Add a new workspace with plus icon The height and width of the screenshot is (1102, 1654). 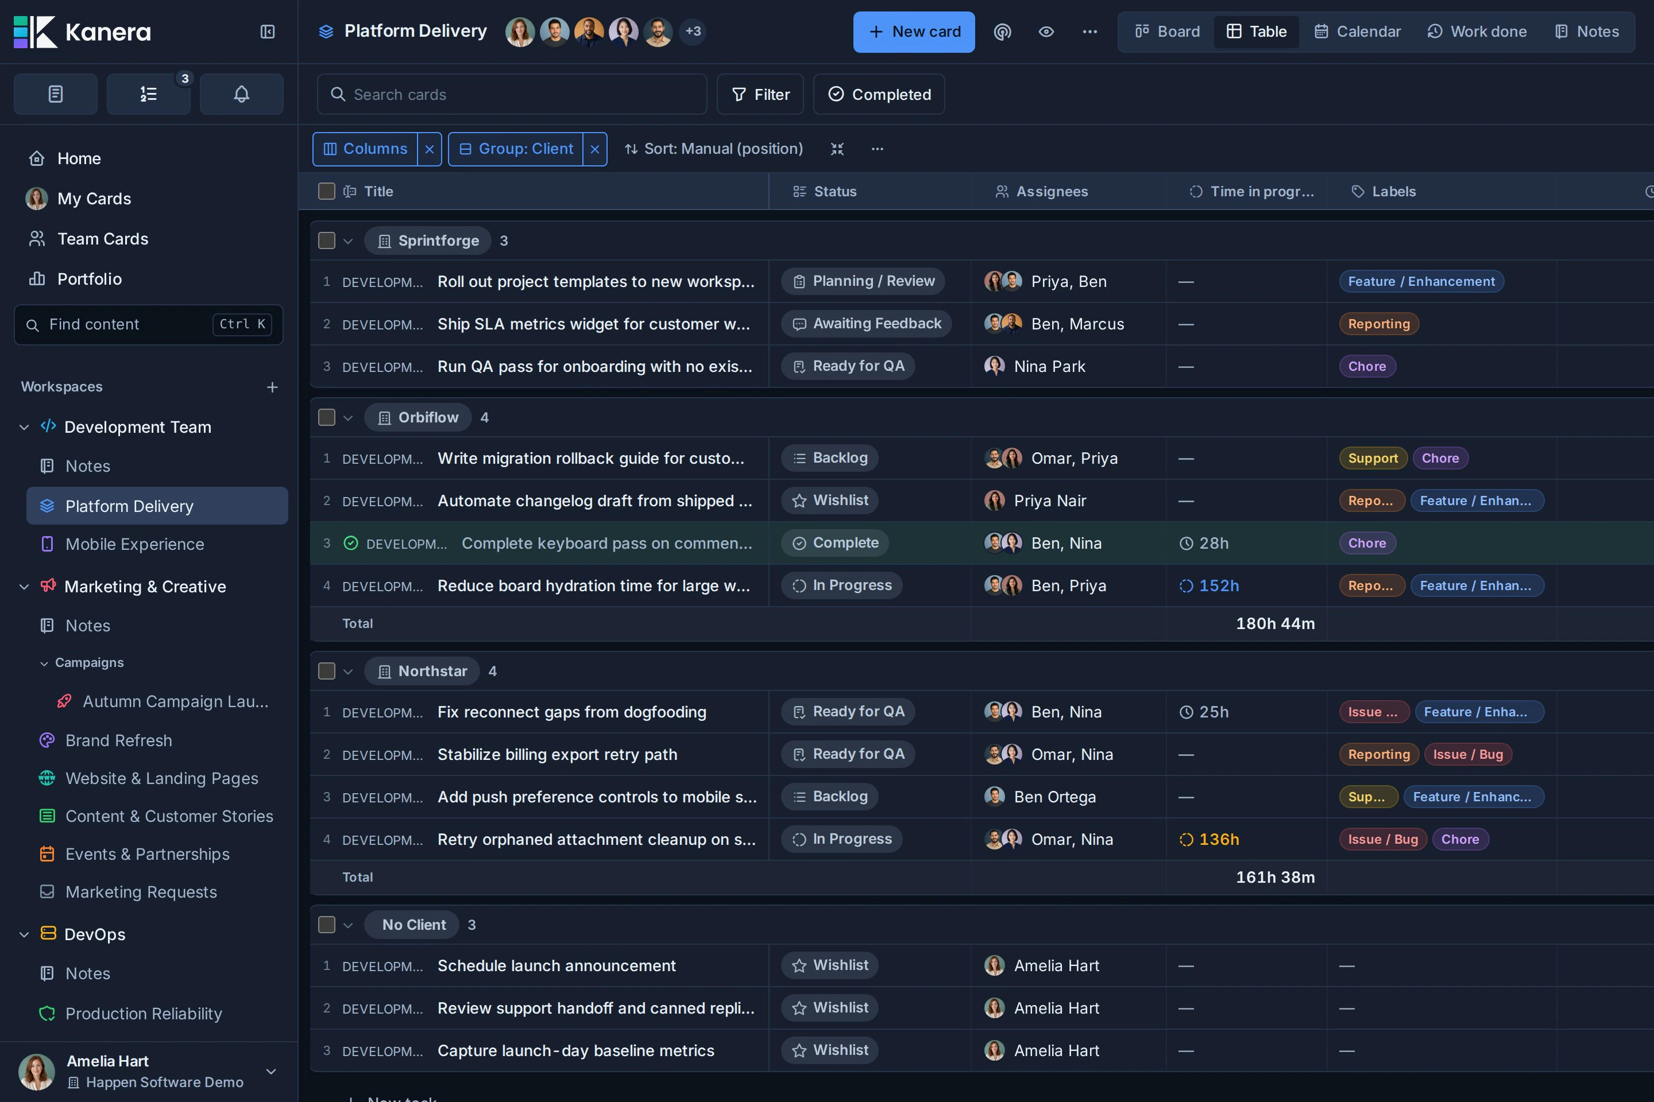click(272, 387)
